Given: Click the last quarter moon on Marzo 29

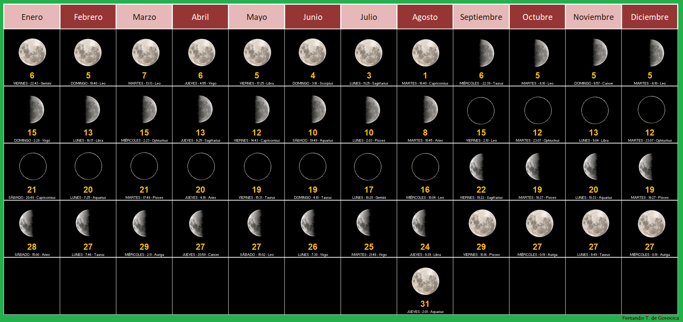Looking at the screenshot, I should coord(140,224).
